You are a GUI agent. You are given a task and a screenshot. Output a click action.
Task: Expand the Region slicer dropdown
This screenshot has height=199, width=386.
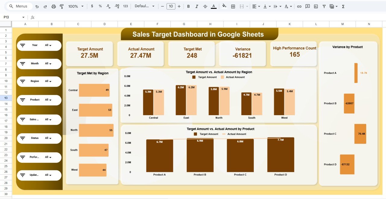click(x=49, y=81)
